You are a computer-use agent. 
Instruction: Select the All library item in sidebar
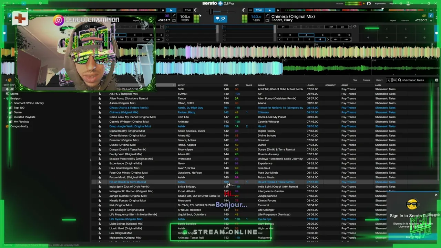(12, 89)
